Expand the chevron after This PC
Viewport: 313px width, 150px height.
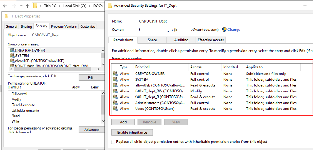(x=60, y=6)
